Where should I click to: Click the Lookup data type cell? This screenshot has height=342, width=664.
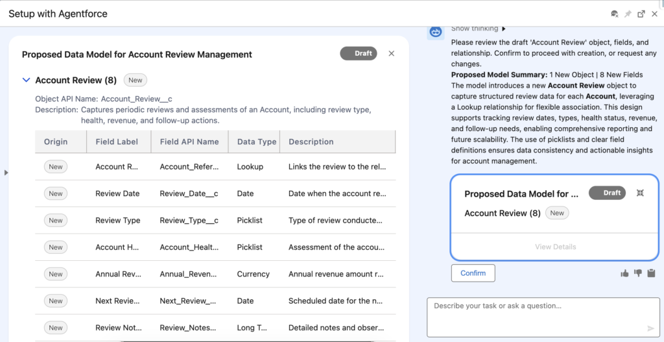tap(250, 167)
